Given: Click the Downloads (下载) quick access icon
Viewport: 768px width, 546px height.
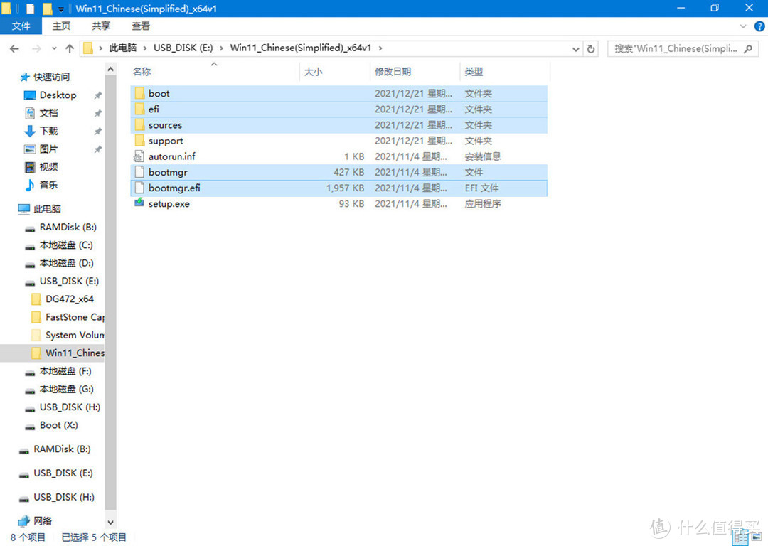Looking at the screenshot, I should coord(30,132).
